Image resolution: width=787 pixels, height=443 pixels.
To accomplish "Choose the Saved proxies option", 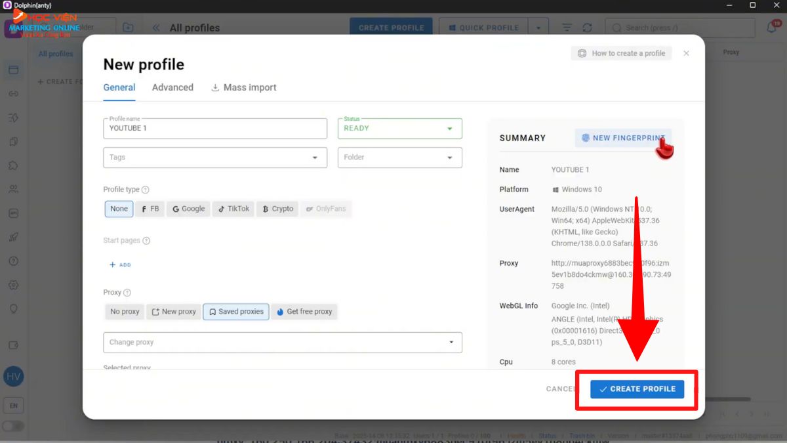I will click(236, 312).
